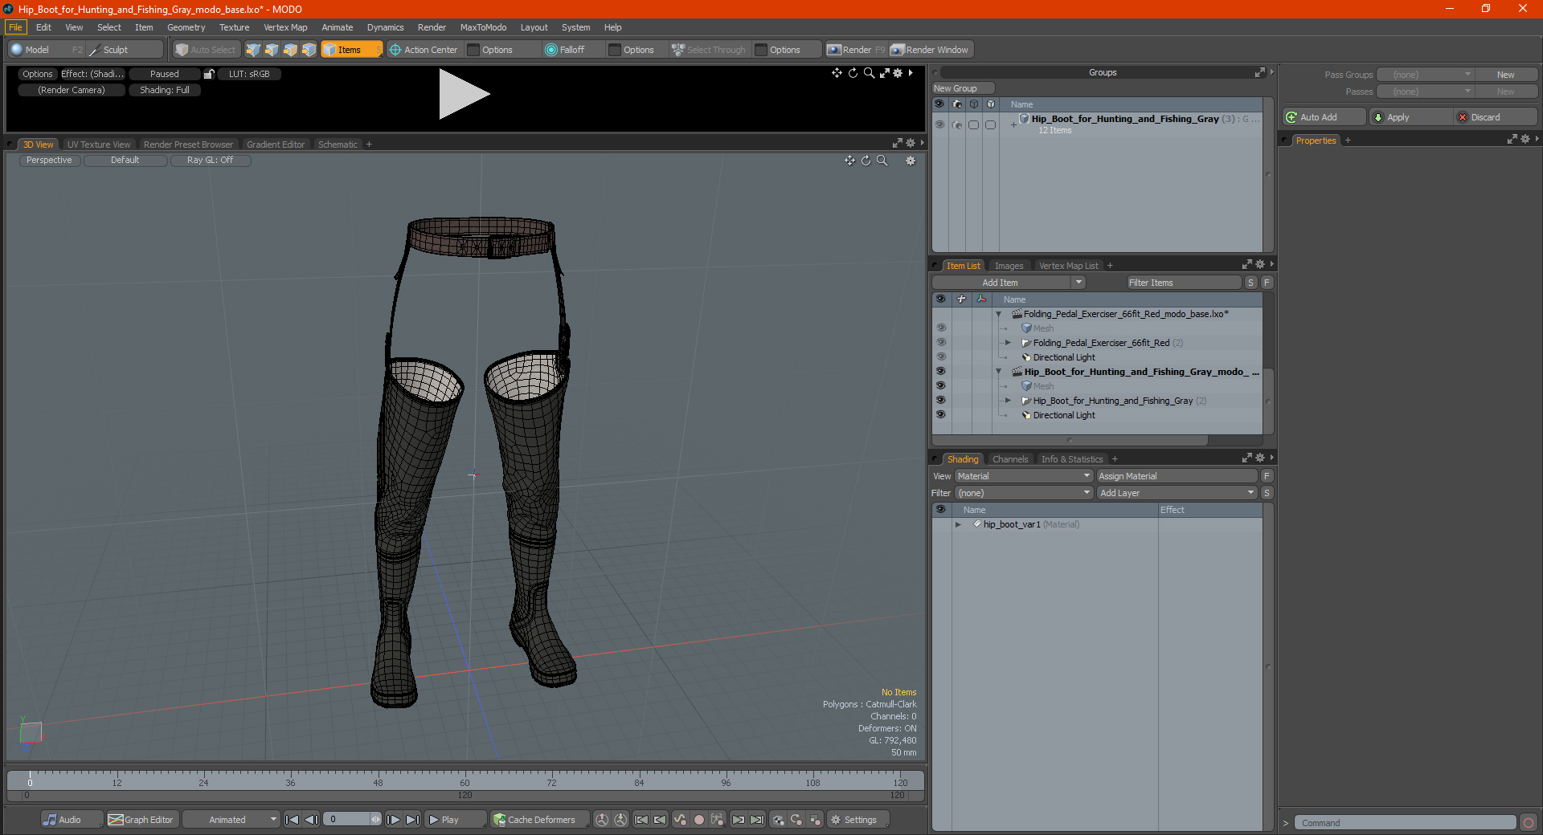Step to next frame
This screenshot has height=835, width=1543.
[x=393, y=820]
